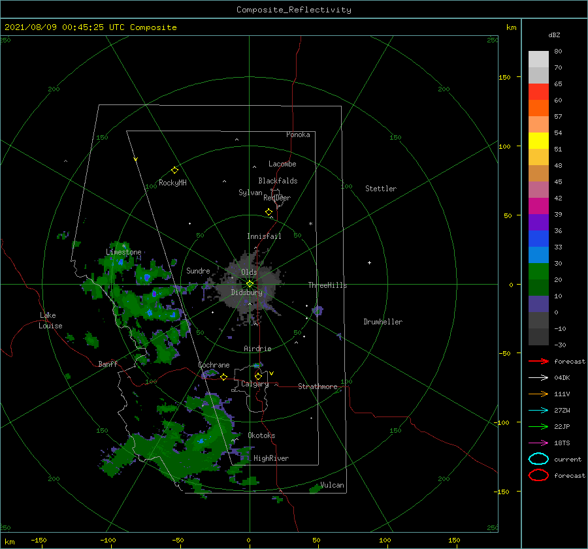Click the 150 tick on right axis

point(504,77)
